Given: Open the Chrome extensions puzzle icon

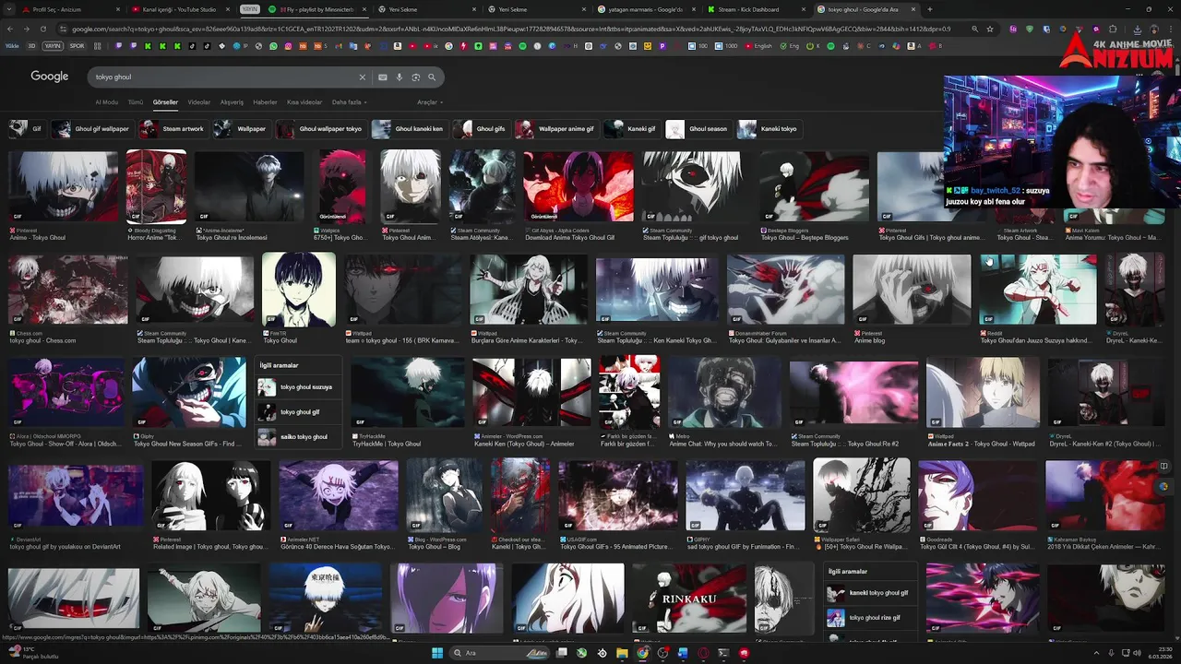Looking at the screenshot, I should click(x=1113, y=29).
